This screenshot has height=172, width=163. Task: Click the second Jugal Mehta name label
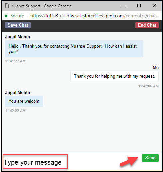pos(17,93)
